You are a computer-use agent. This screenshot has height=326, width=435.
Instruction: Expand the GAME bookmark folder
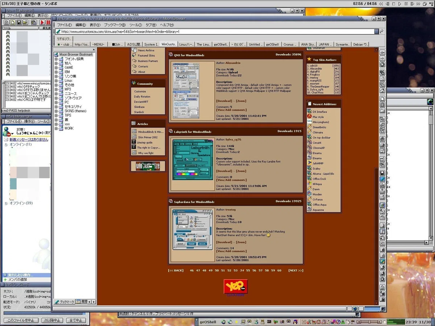point(57,67)
